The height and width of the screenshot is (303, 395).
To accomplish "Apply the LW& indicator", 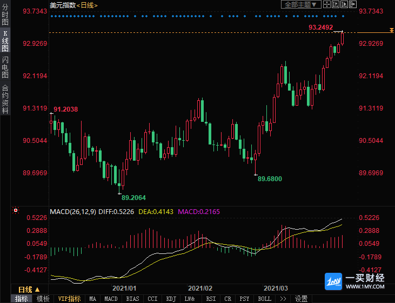I will pyautogui.click(x=190, y=299).
